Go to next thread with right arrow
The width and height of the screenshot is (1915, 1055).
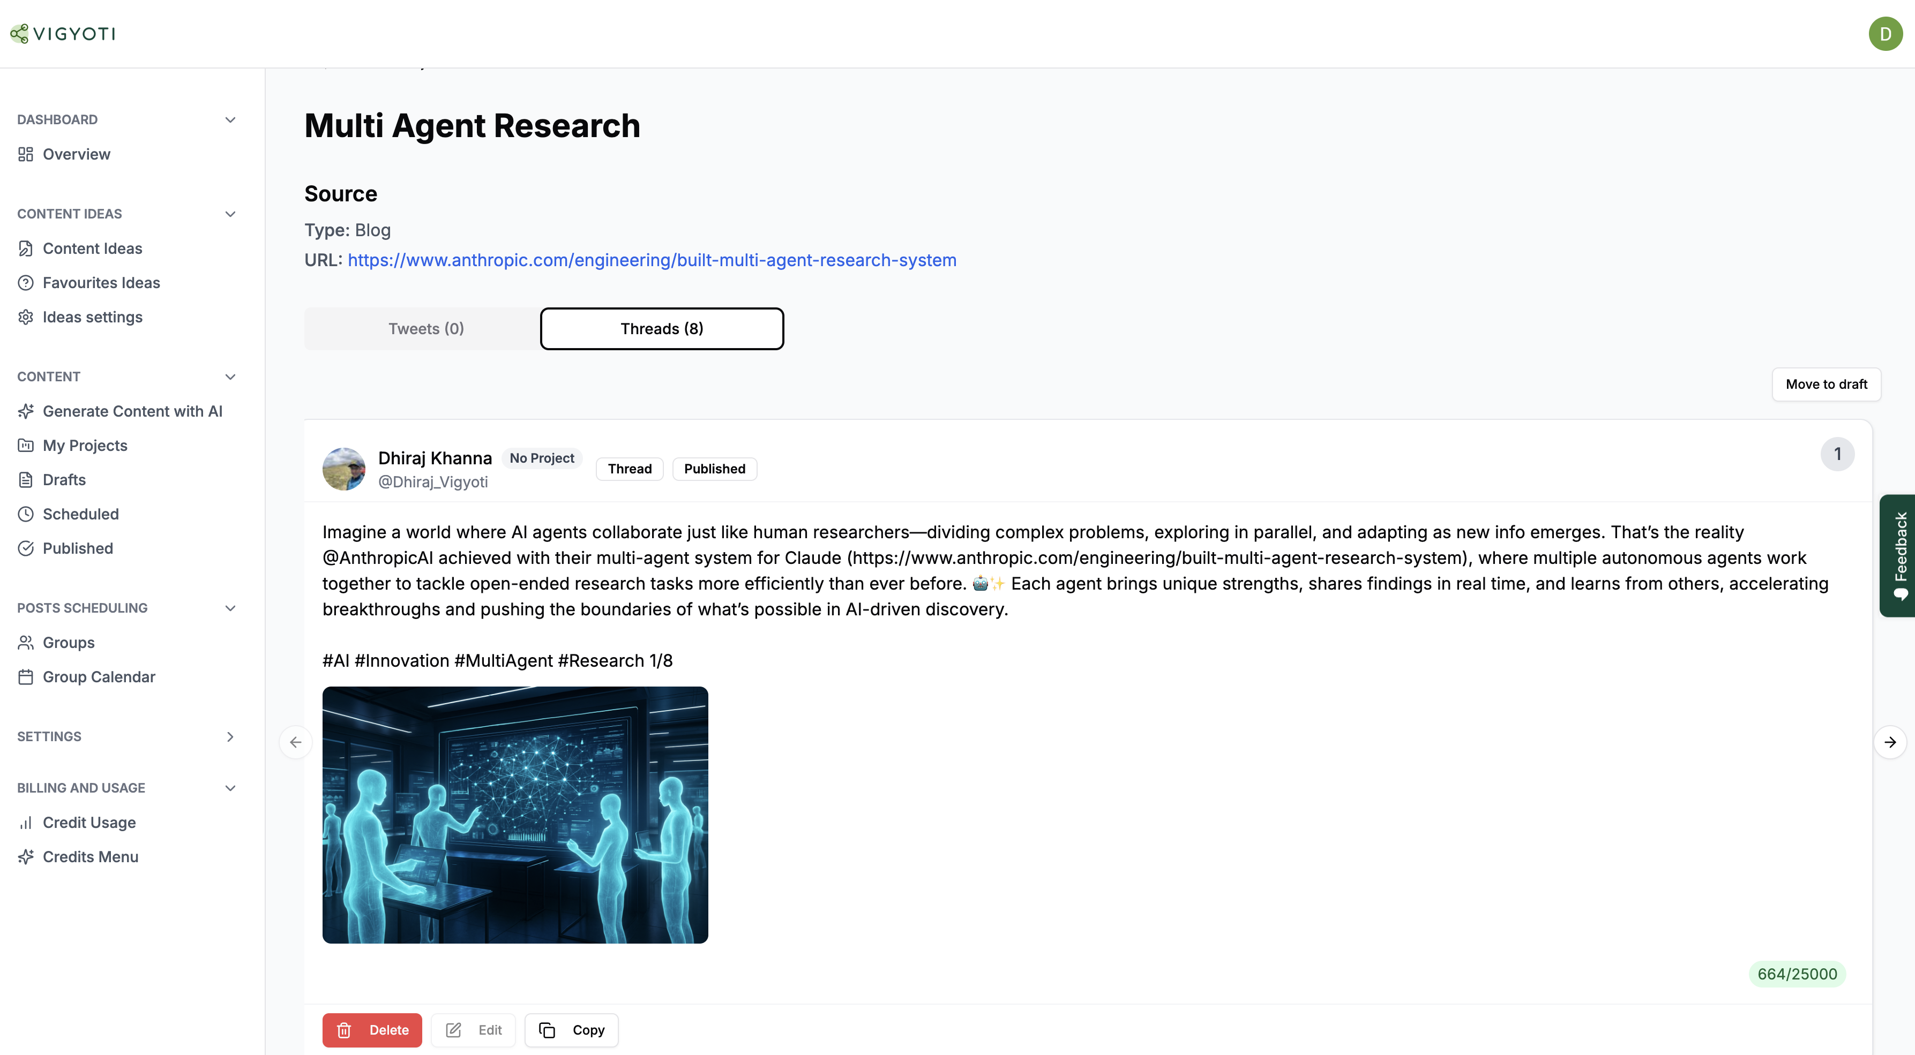tap(1890, 742)
